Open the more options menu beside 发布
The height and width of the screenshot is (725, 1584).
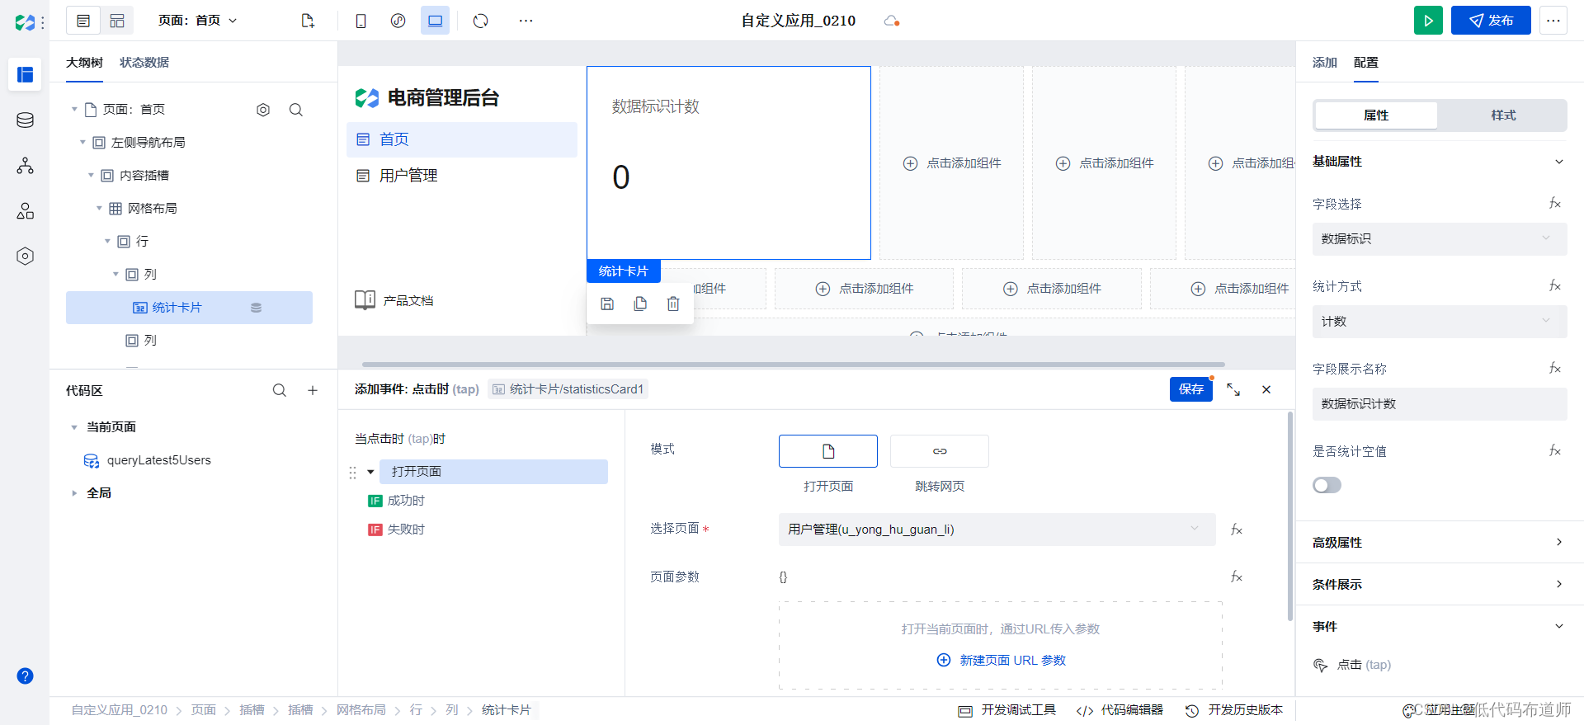pos(1553,21)
